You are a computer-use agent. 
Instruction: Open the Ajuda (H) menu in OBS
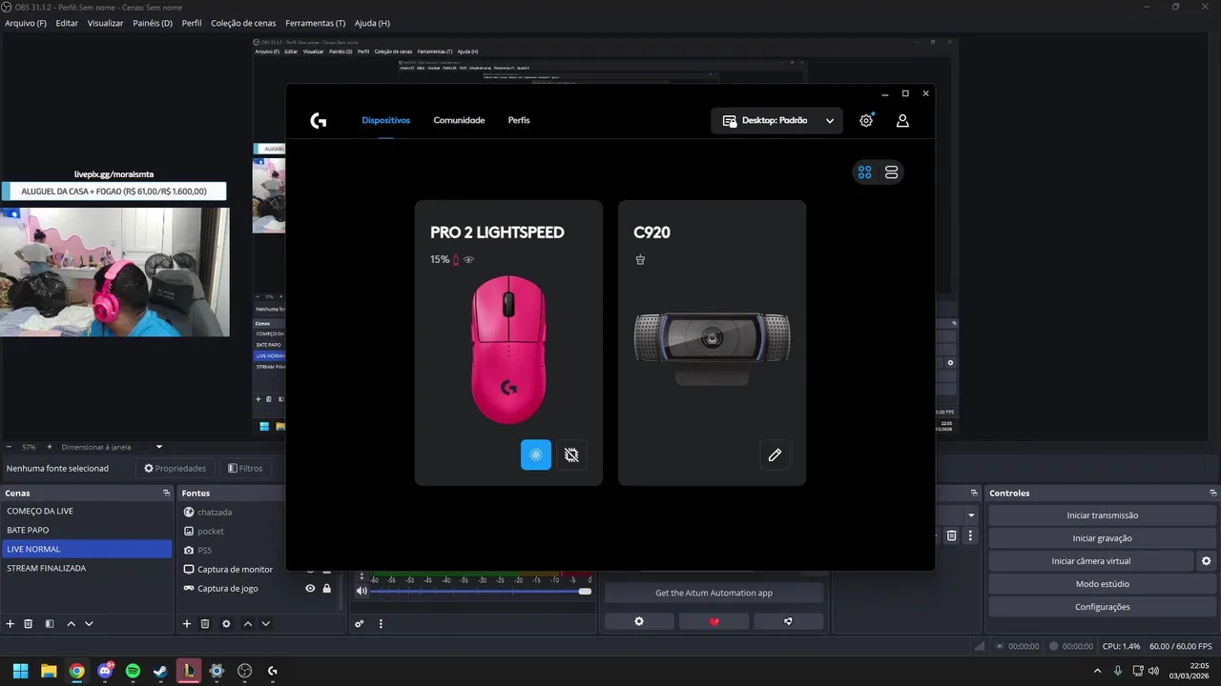(372, 23)
